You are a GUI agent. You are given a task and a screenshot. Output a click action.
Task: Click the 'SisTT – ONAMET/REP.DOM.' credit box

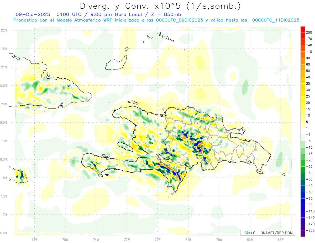pyautogui.click(x=267, y=233)
